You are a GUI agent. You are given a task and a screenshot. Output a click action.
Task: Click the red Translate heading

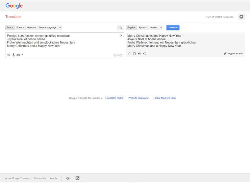pos(13,17)
